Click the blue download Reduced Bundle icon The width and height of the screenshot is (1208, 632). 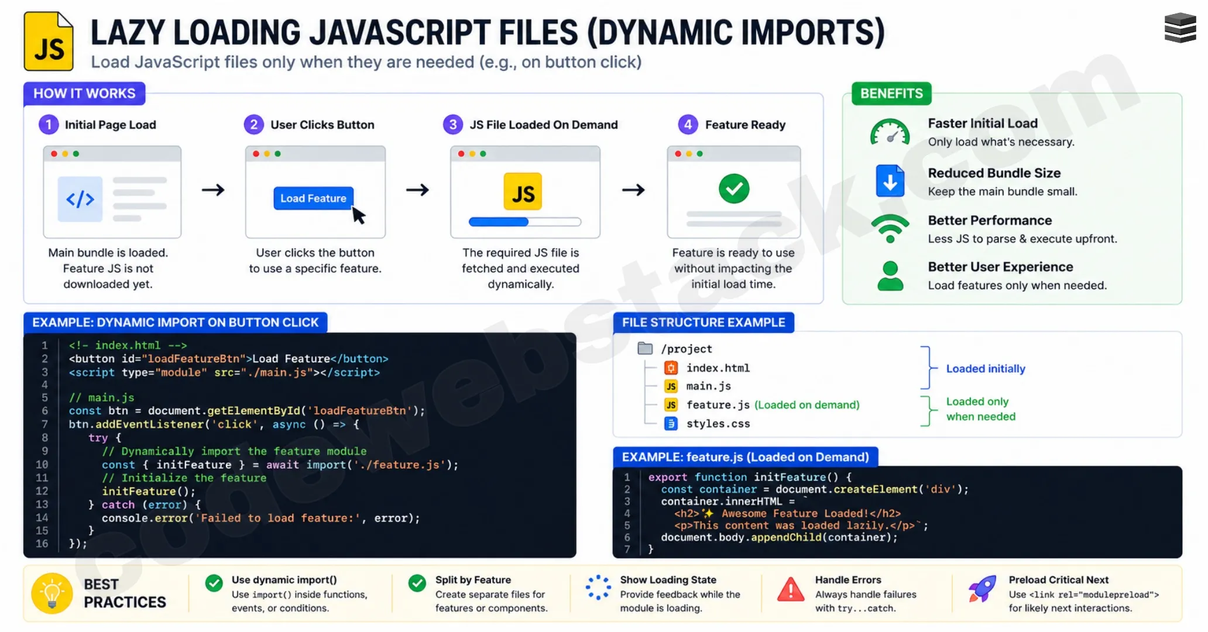[x=890, y=181]
